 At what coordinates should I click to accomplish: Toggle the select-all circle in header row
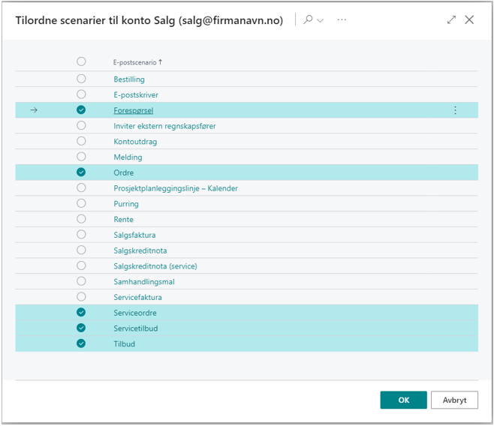(81, 62)
